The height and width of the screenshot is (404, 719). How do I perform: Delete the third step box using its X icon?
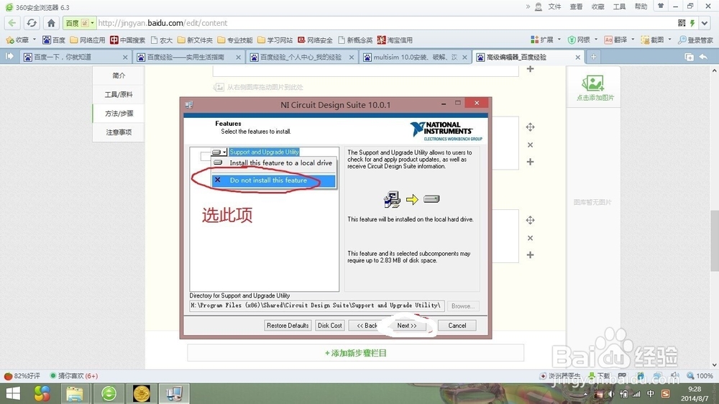tap(530, 238)
